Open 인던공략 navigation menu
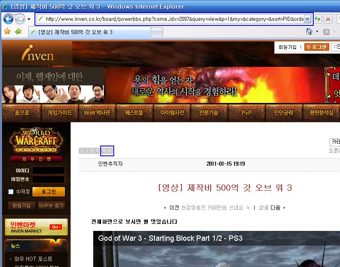The width and height of the screenshot is (340, 267). 284,113
